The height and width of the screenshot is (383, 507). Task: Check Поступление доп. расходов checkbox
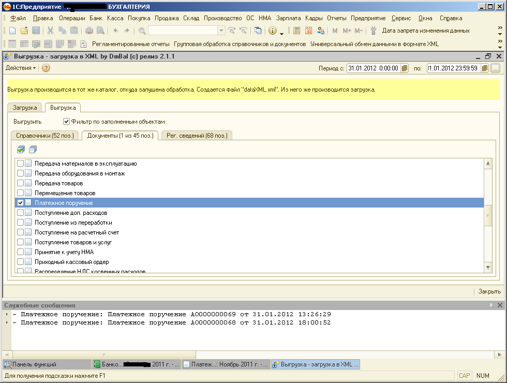pos(20,213)
